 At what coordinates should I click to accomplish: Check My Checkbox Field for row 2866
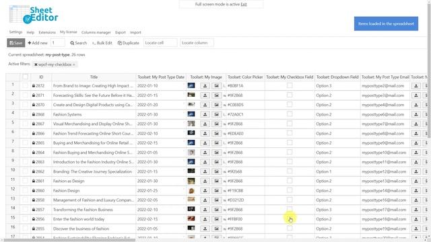click(290, 133)
